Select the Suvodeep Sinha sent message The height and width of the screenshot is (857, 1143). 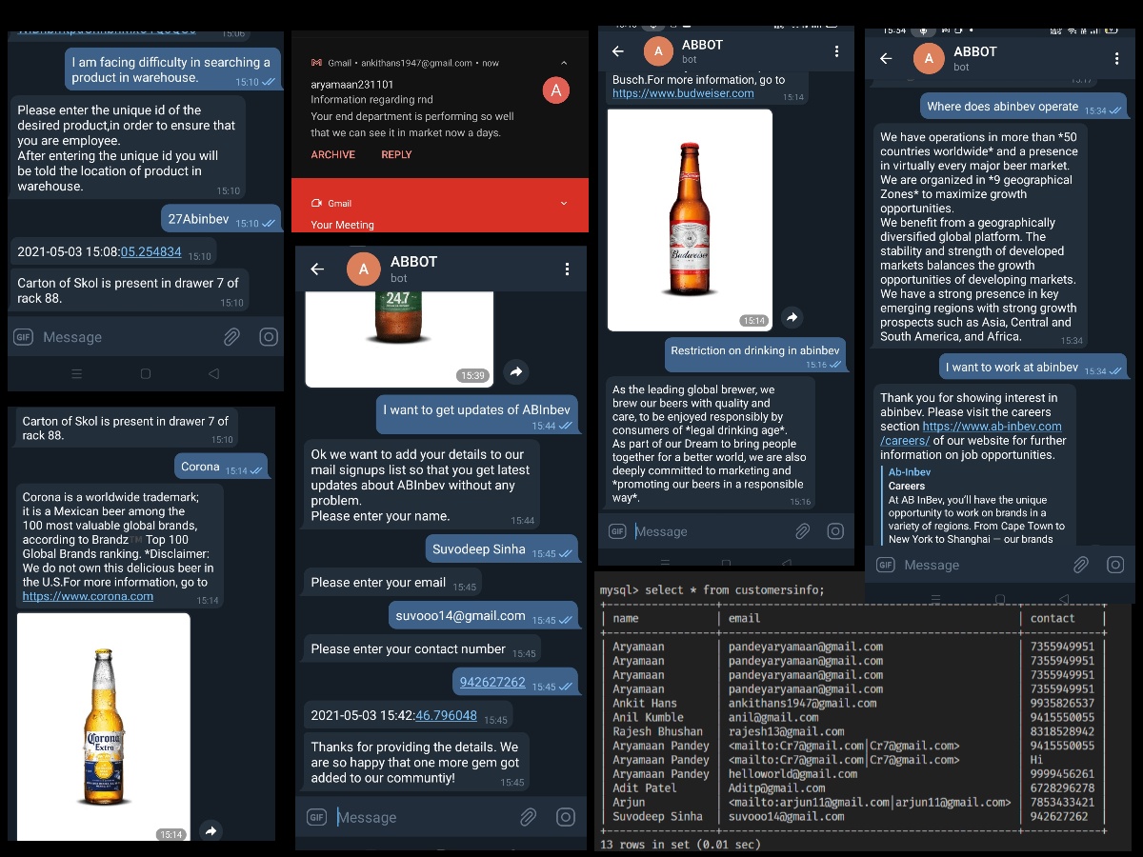502,549
